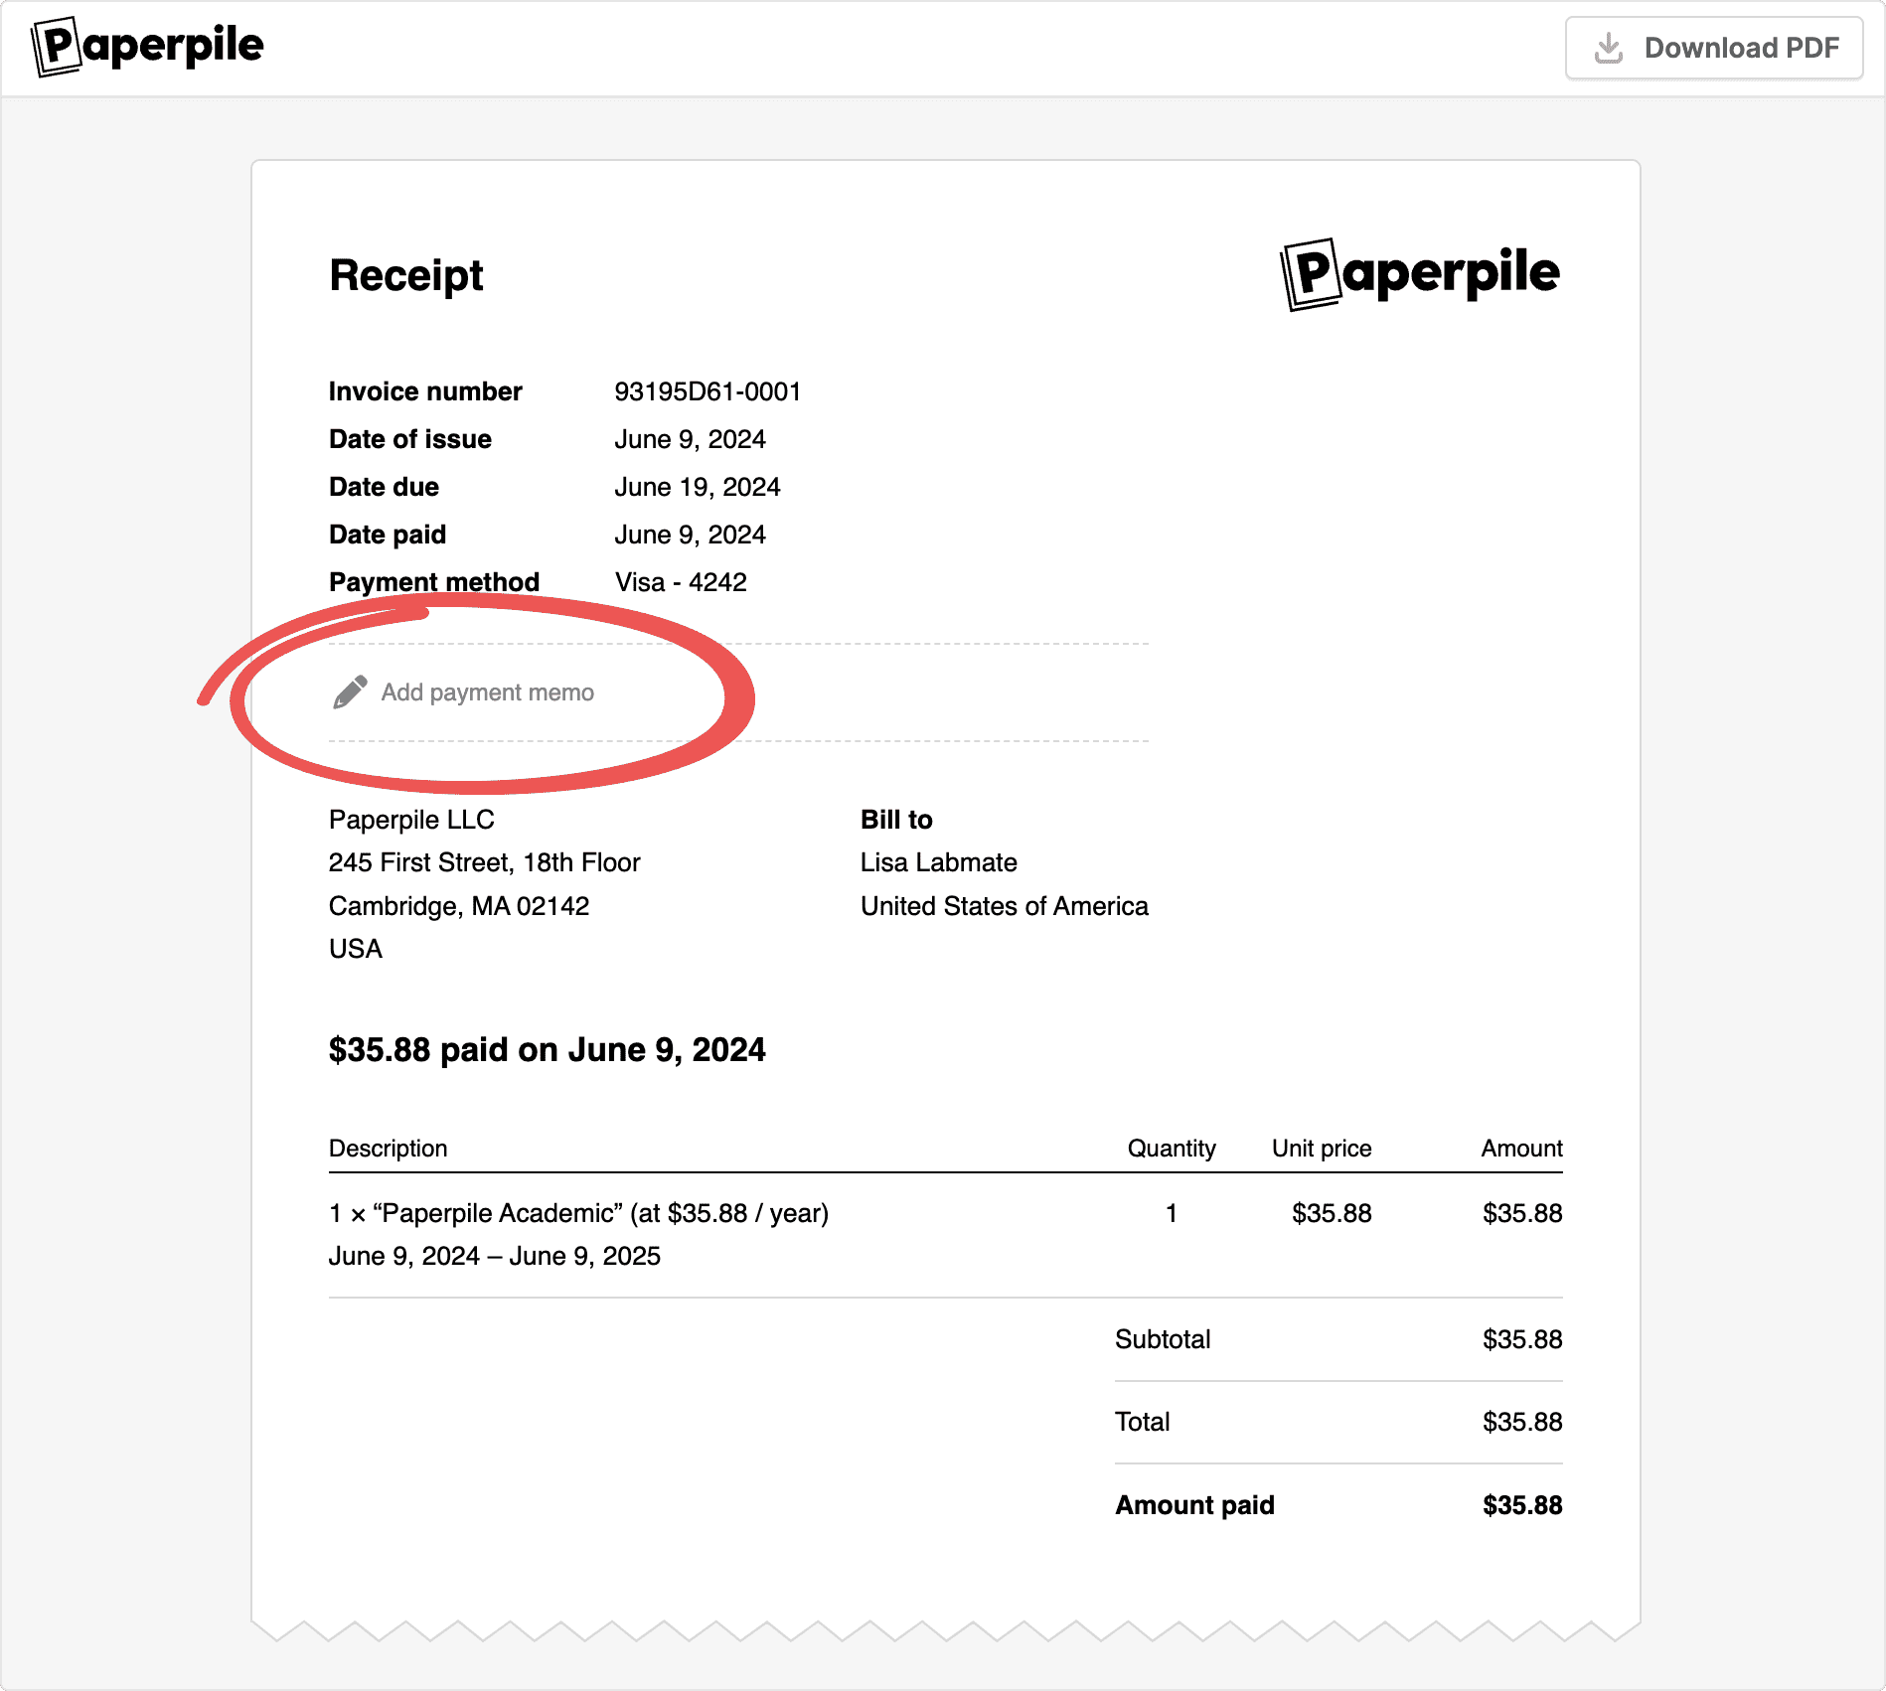Click the Paperpile logo in the header
The height and width of the screenshot is (1691, 1886).
pos(148,47)
